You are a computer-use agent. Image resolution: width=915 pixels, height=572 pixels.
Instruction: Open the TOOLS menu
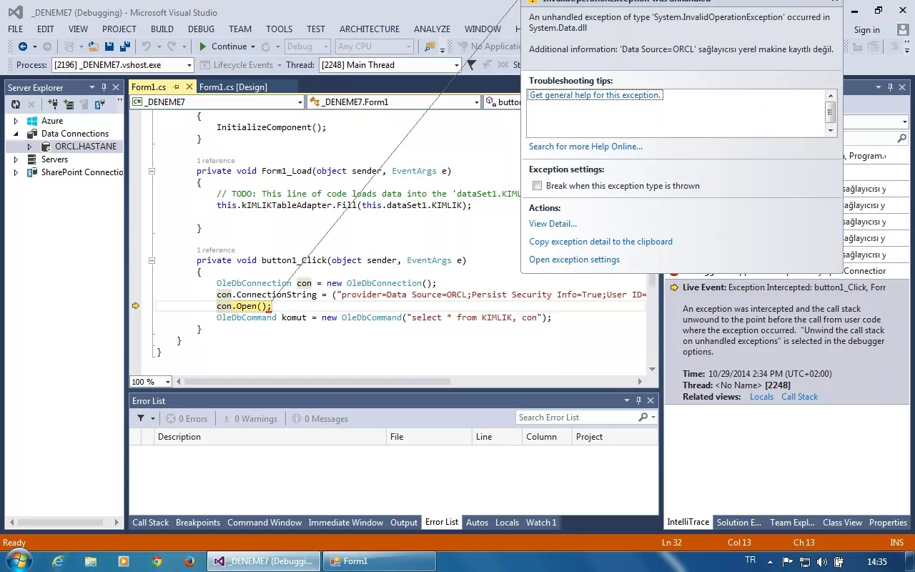point(279,29)
